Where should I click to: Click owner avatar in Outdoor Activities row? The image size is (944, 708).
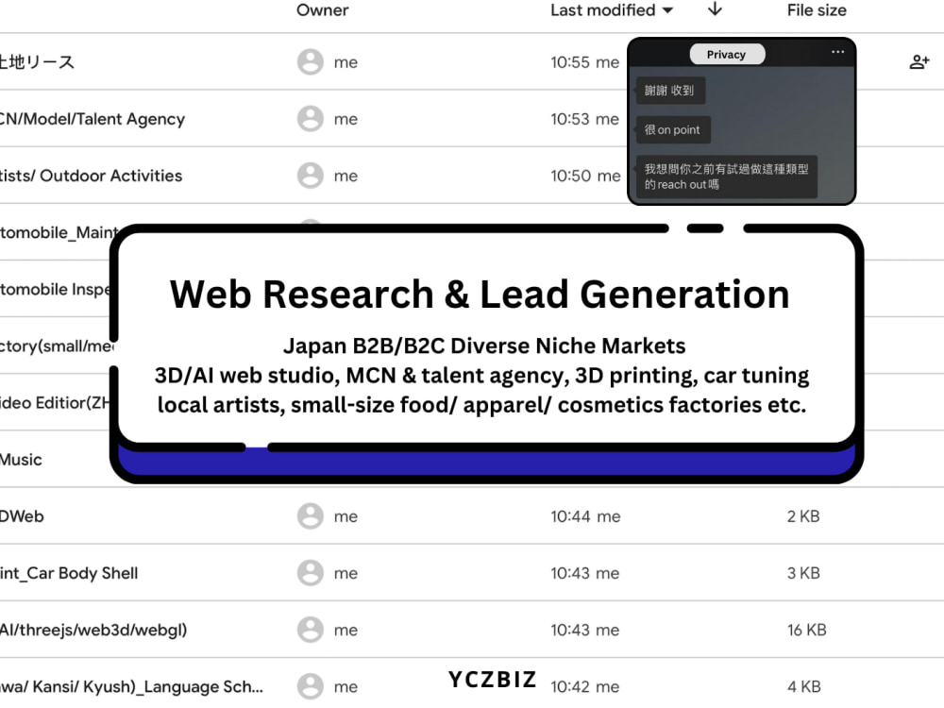pos(311,176)
